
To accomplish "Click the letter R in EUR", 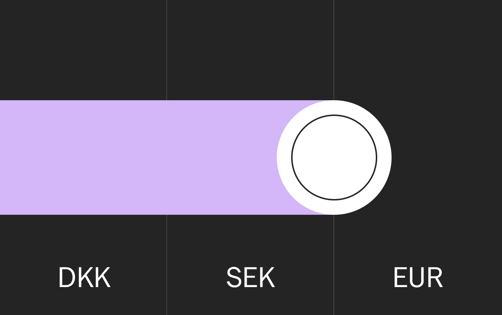I will tap(436, 277).
